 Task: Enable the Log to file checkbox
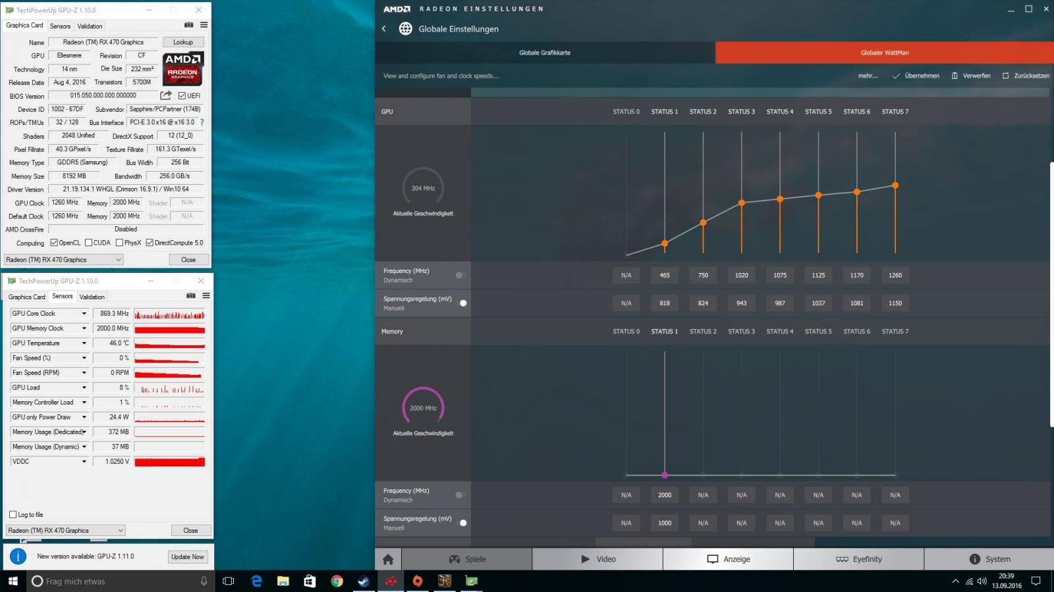(13, 514)
